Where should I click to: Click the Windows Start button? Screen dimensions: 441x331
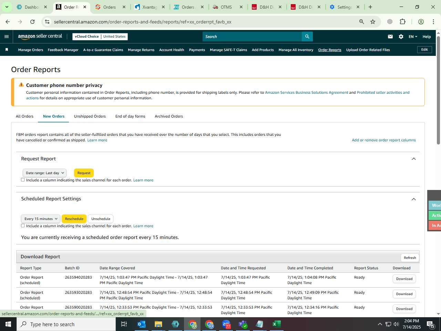pos(8,324)
